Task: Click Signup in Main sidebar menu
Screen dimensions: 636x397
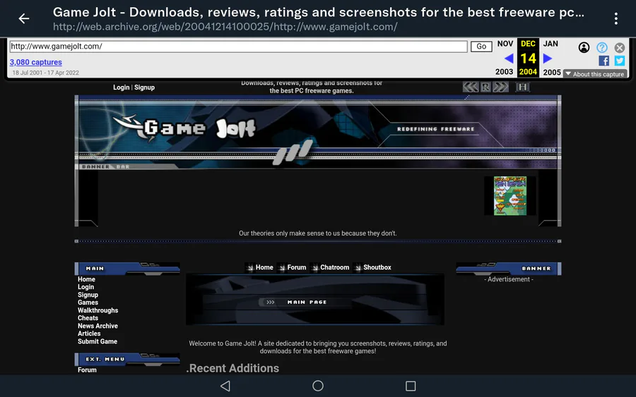Action: tap(88, 295)
